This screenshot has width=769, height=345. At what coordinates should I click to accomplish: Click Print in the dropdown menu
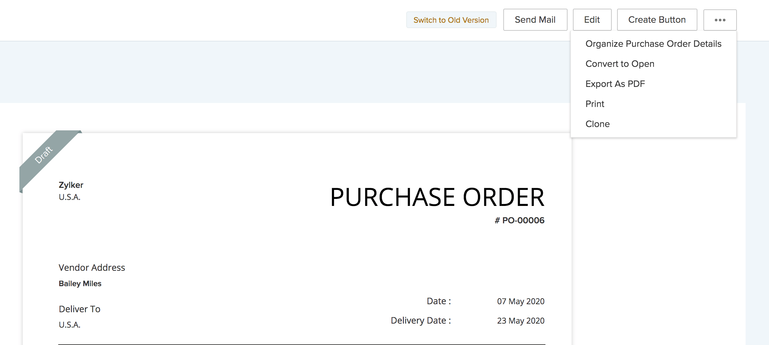click(595, 104)
